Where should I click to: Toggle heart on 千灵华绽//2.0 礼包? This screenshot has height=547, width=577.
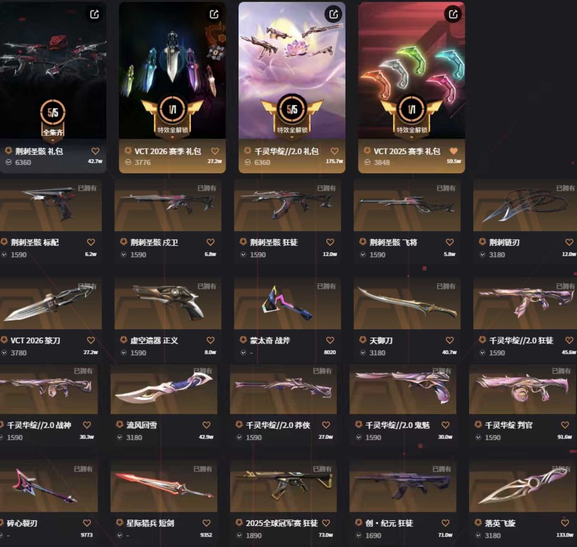(334, 151)
